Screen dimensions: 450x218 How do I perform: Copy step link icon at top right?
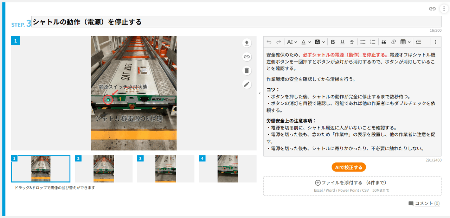click(432, 9)
